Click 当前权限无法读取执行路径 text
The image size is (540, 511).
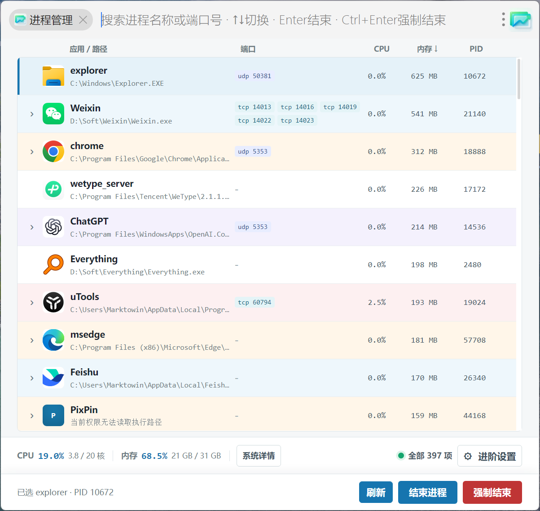click(x=116, y=422)
